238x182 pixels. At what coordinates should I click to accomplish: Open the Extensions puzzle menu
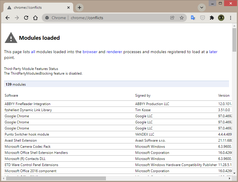212,18
